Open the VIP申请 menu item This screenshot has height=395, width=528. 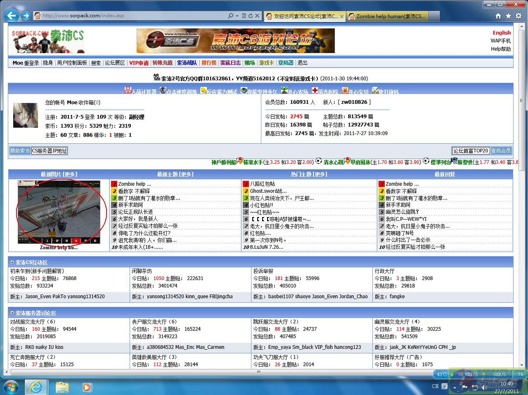pyautogui.click(x=139, y=63)
